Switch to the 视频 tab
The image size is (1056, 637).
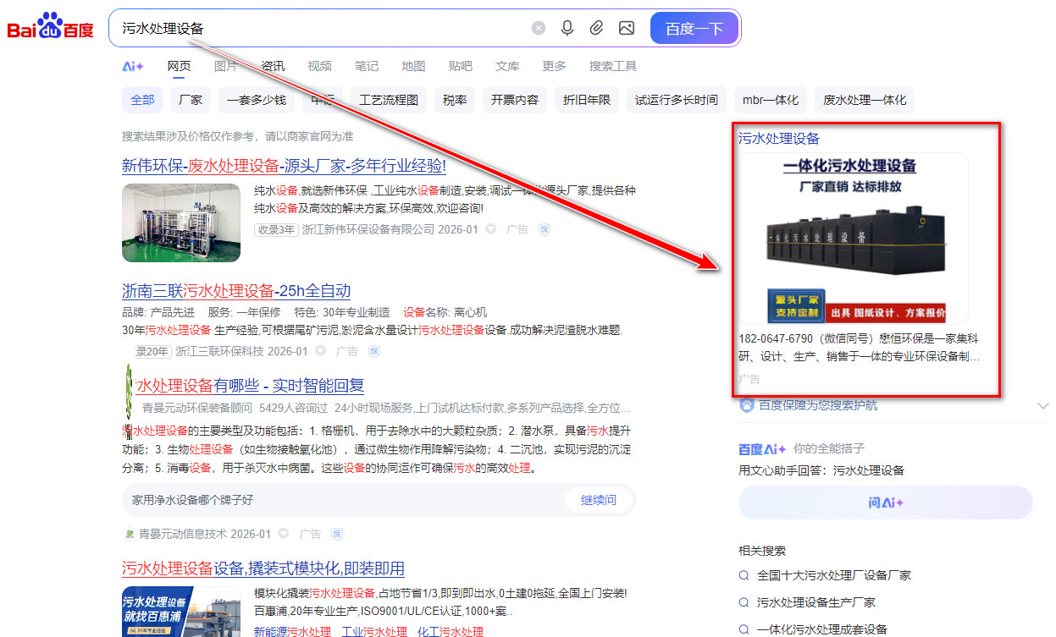[319, 66]
